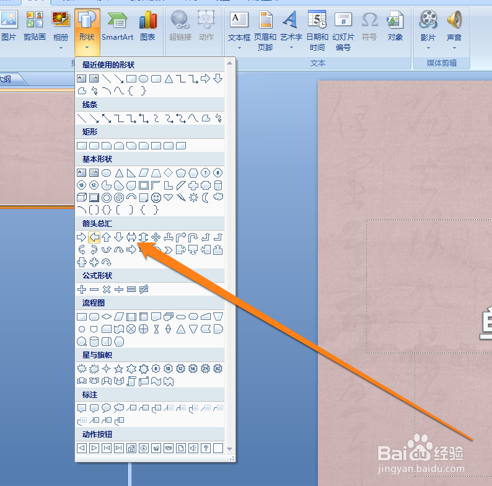Click the Help action button in 动作按钮
Image resolution: width=492 pixels, height=486 pixels.
click(206, 448)
